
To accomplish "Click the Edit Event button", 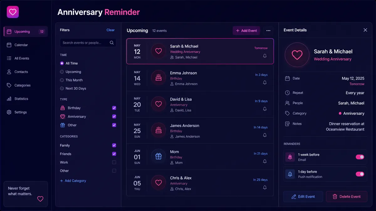I will pyautogui.click(x=303, y=197).
